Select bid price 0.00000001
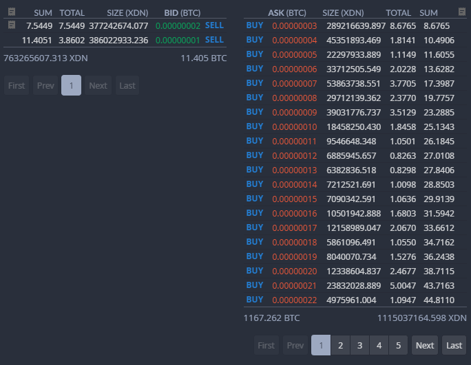The image size is (471, 365). [x=178, y=40]
